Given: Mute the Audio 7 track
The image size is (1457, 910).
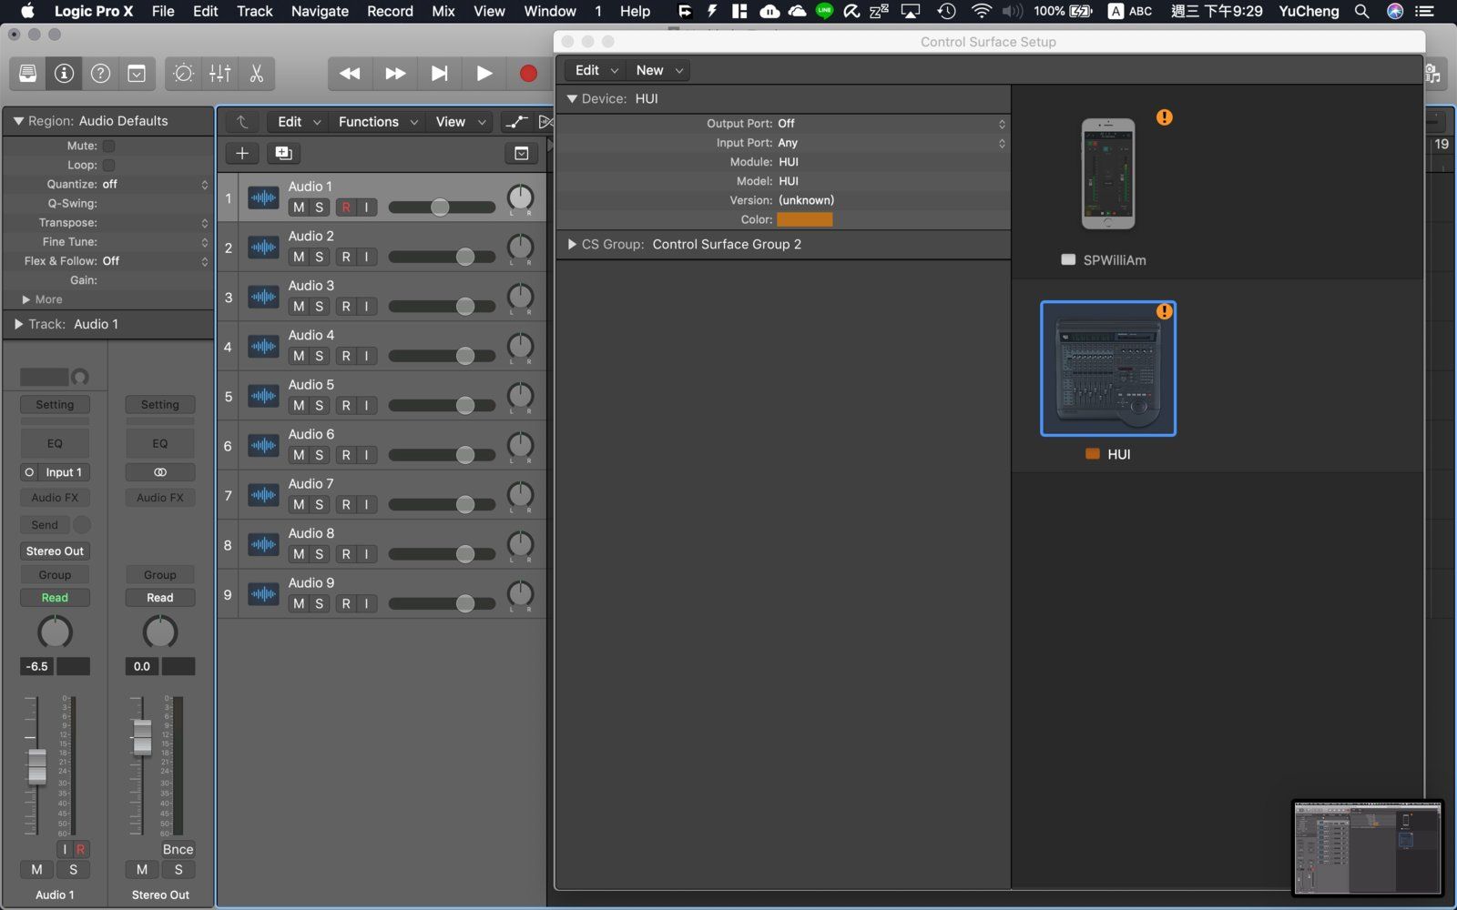Looking at the screenshot, I should (x=299, y=504).
